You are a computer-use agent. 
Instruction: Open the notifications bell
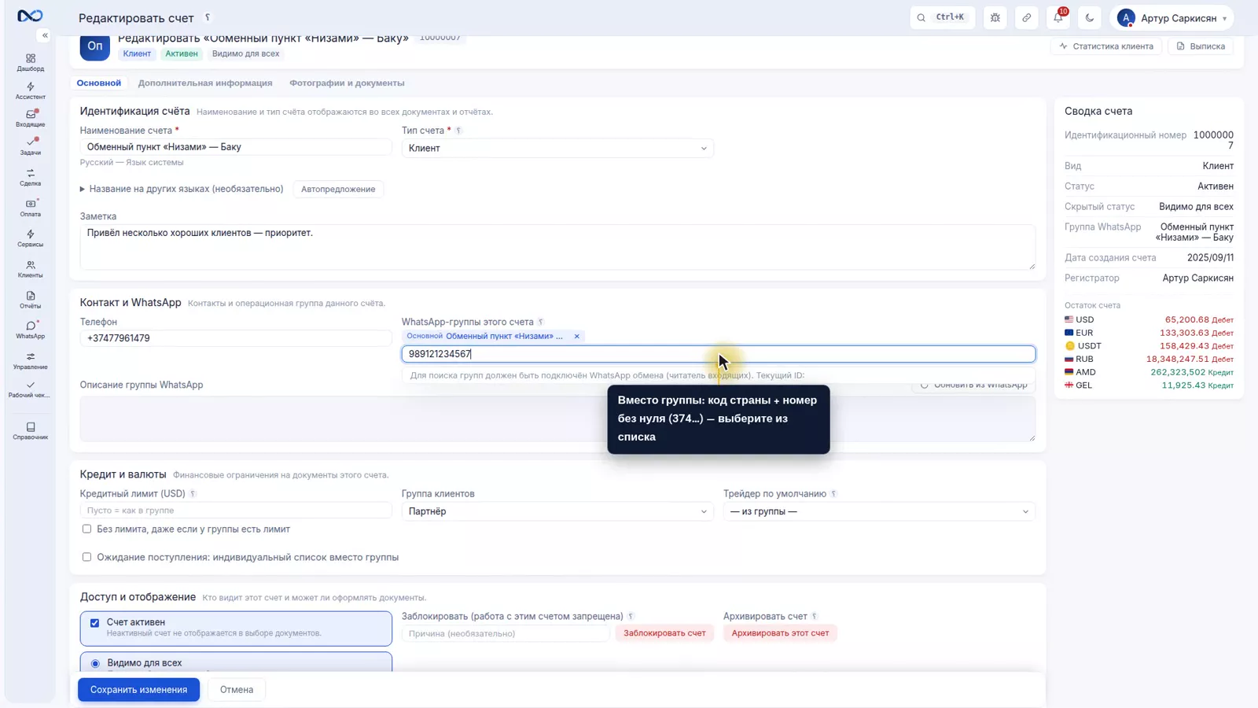click(x=1058, y=17)
